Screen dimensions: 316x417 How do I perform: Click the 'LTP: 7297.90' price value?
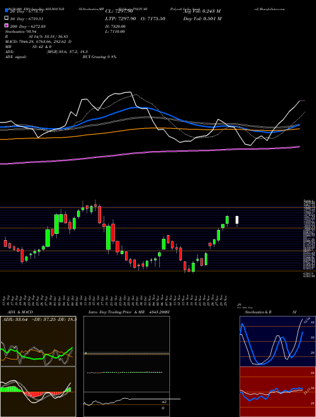(x=121, y=18)
